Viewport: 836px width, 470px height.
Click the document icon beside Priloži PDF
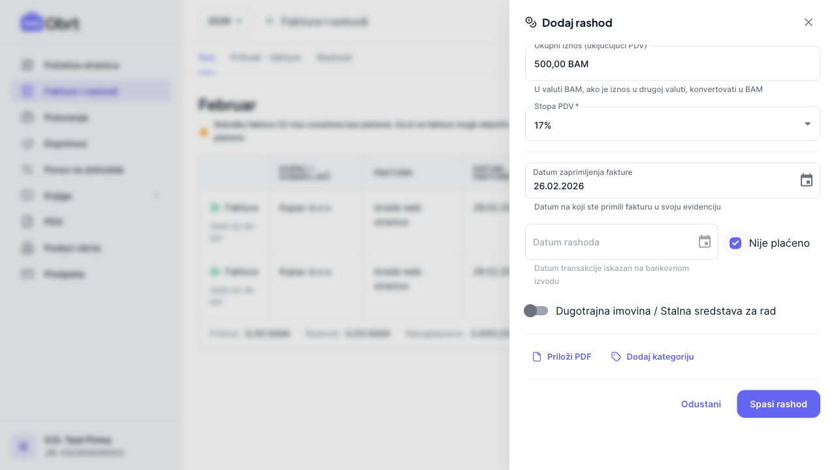point(537,356)
